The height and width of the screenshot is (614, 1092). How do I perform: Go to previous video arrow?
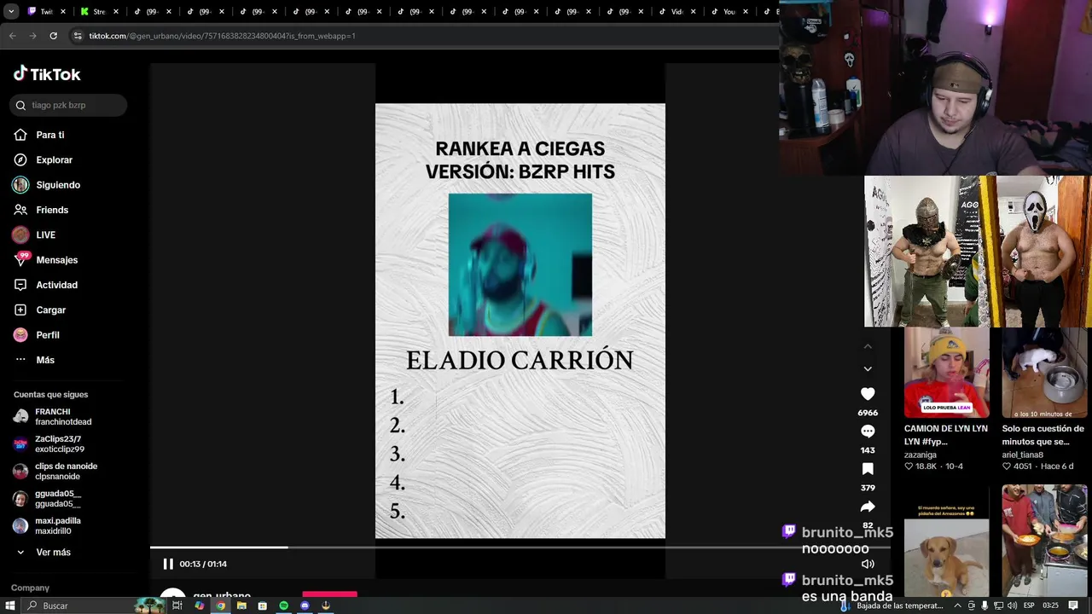pyautogui.click(x=868, y=346)
